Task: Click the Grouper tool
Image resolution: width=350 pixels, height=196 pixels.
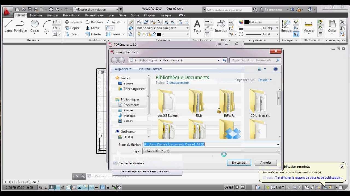Action: (x=287, y=26)
